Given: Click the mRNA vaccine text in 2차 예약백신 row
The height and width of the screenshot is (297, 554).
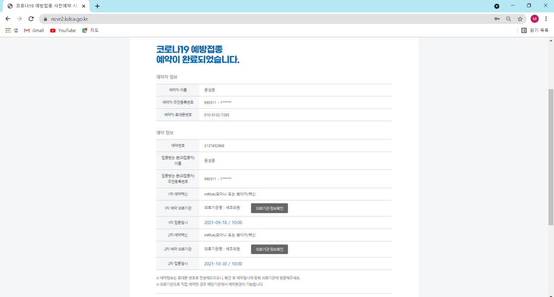Looking at the screenshot, I should (230, 235).
